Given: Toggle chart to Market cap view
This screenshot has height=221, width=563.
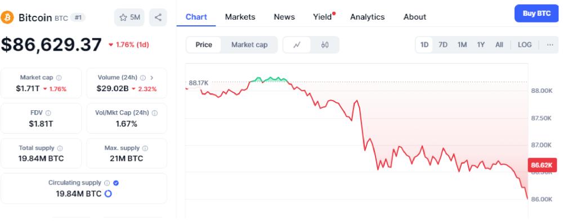Looking at the screenshot, I should [249, 45].
